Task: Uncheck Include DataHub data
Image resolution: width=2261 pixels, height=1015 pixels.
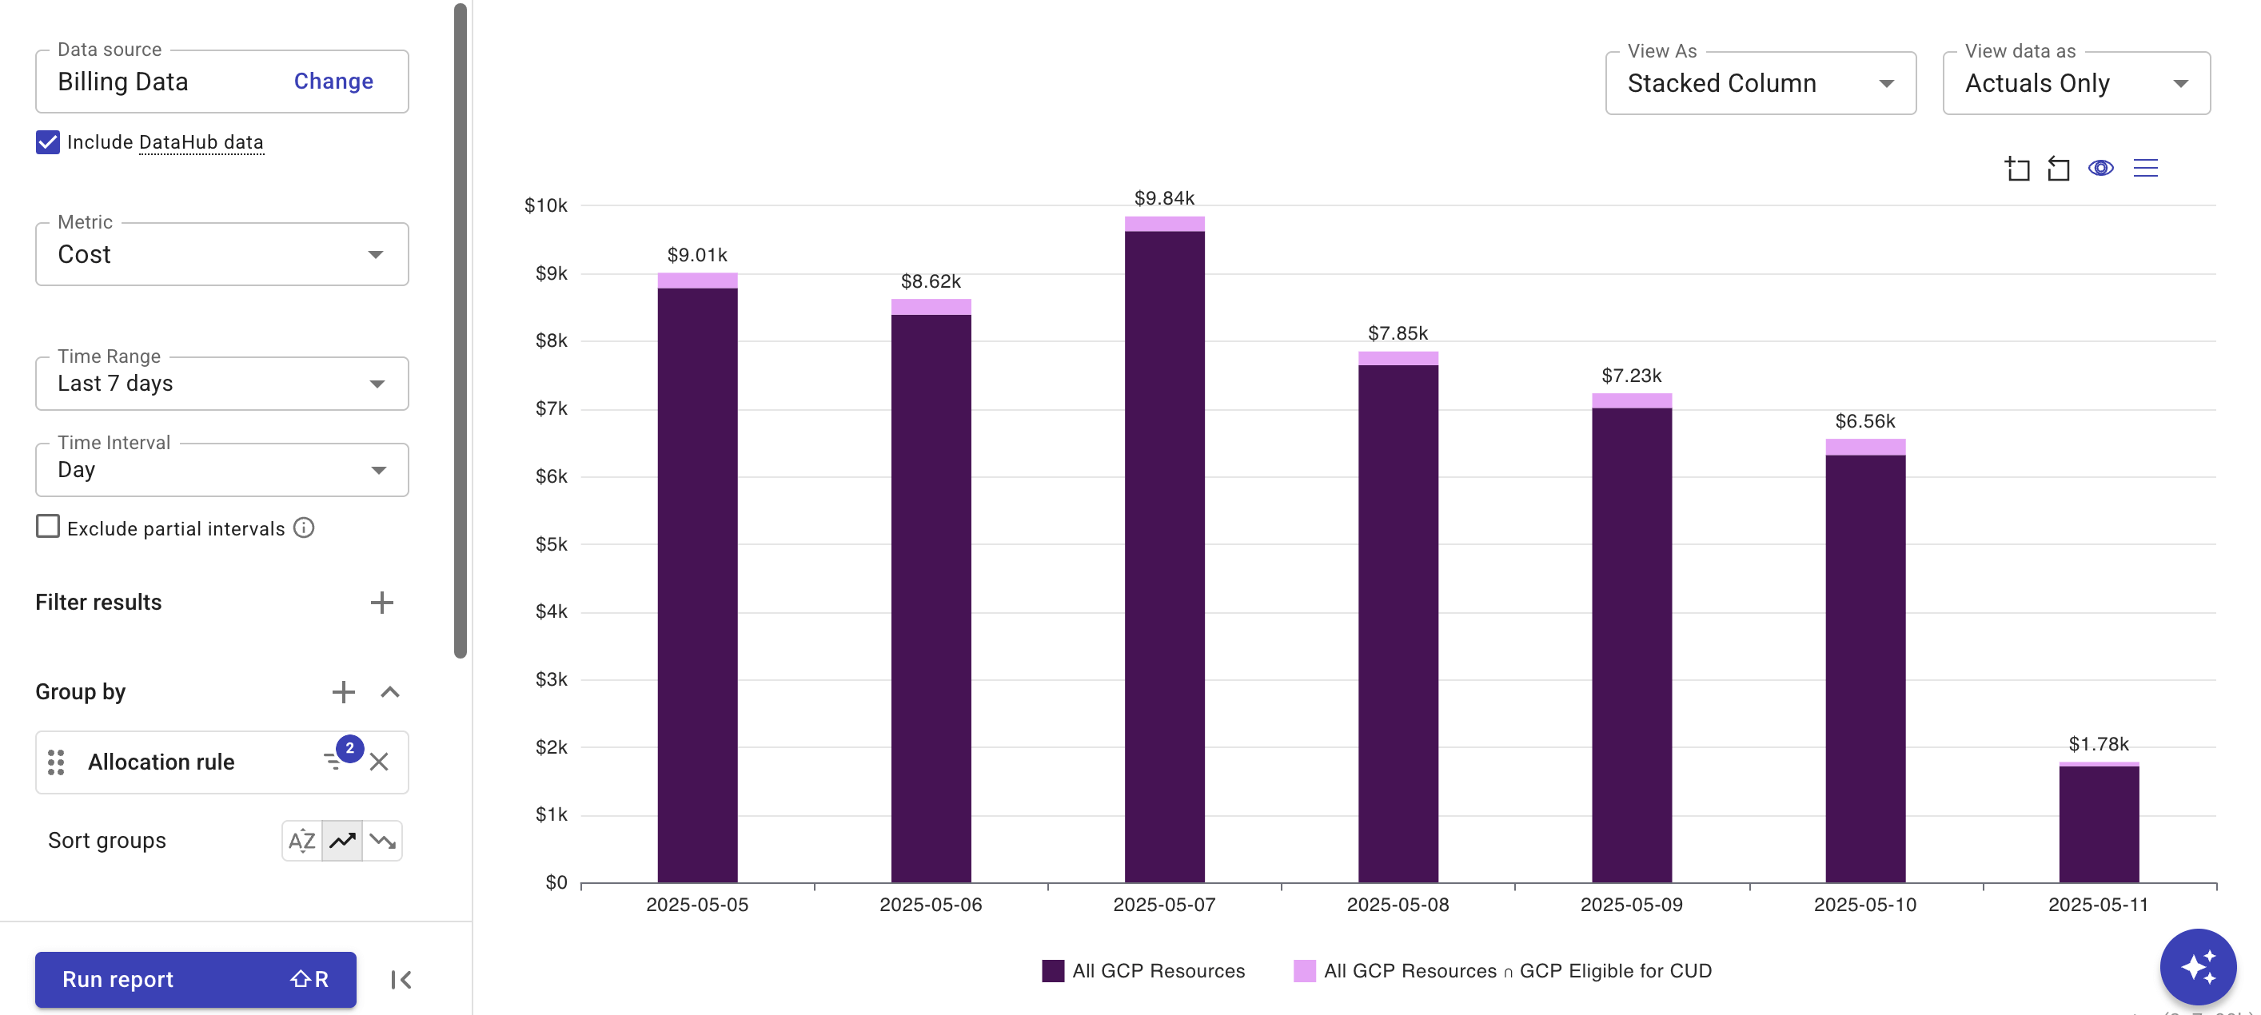Action: point(47,141)
